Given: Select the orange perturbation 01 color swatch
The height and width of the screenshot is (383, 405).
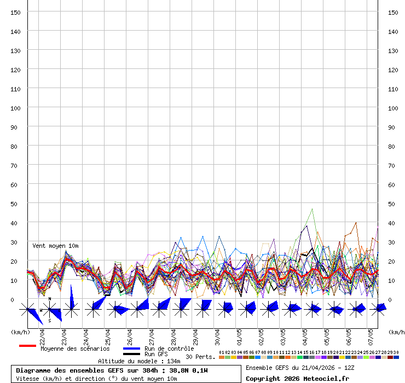Looking at the screenshot, I should [x=221, y=357].
